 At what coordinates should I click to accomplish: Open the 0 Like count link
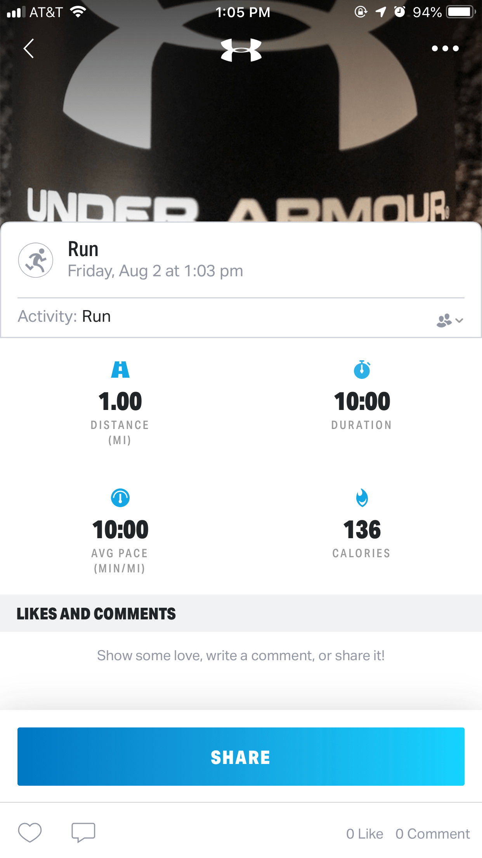coord(364,834)
